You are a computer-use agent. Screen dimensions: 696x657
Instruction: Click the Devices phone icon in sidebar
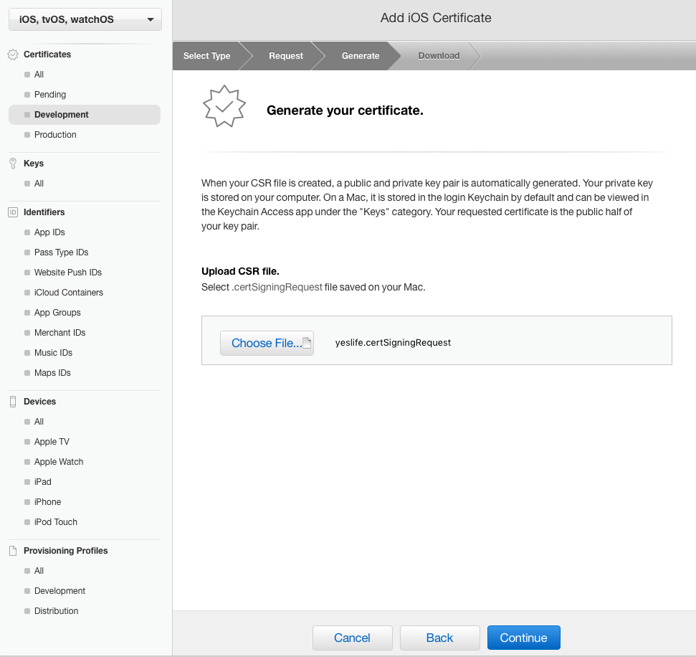tap(13, 402)
